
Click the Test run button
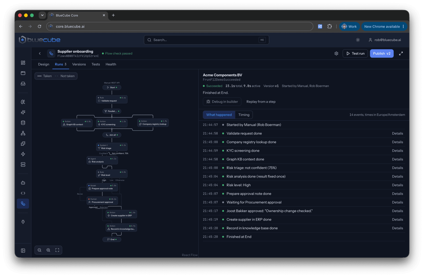click(355, 54)
